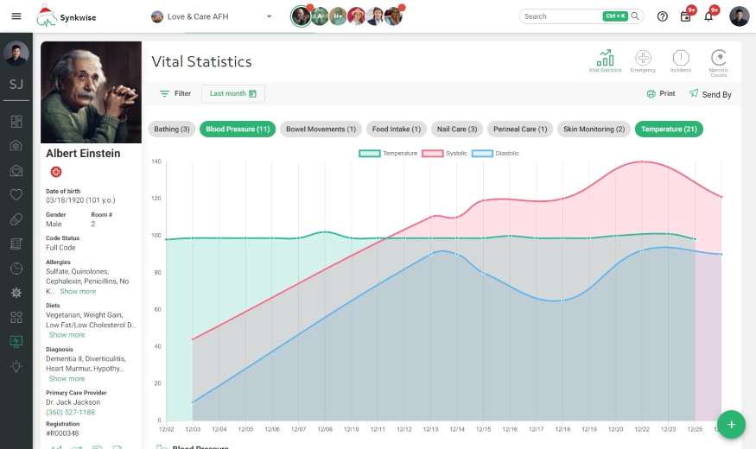Open the hamburger menu
The width and height of the screenshot is (756, 449).
pyautogui.click(x=16, y=16)
